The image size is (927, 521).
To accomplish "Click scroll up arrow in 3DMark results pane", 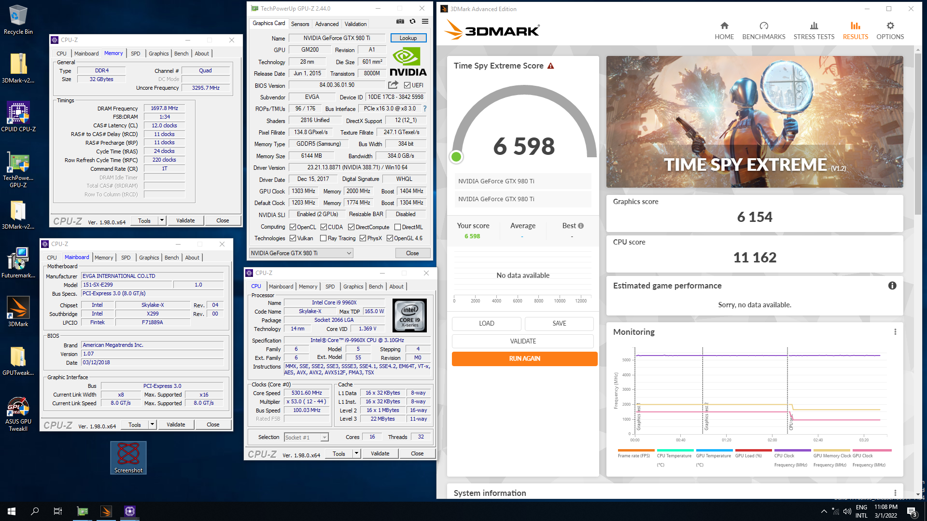I will click(918, 49).
